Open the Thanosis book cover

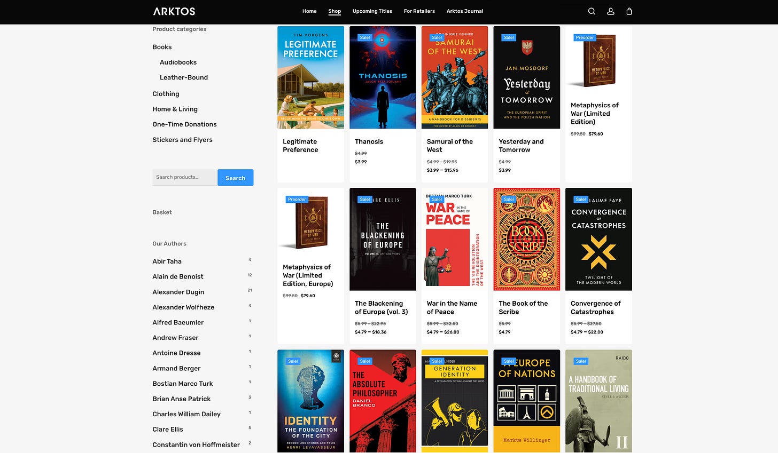[383, 77]
